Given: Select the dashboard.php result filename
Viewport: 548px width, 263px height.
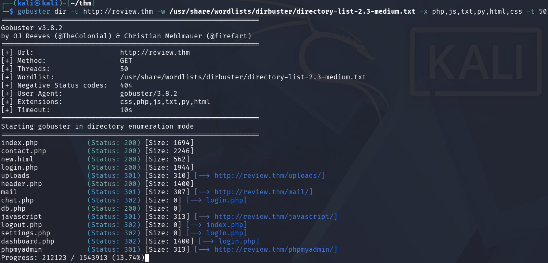Looking at the screenshot, I should [x=28, y=241].
